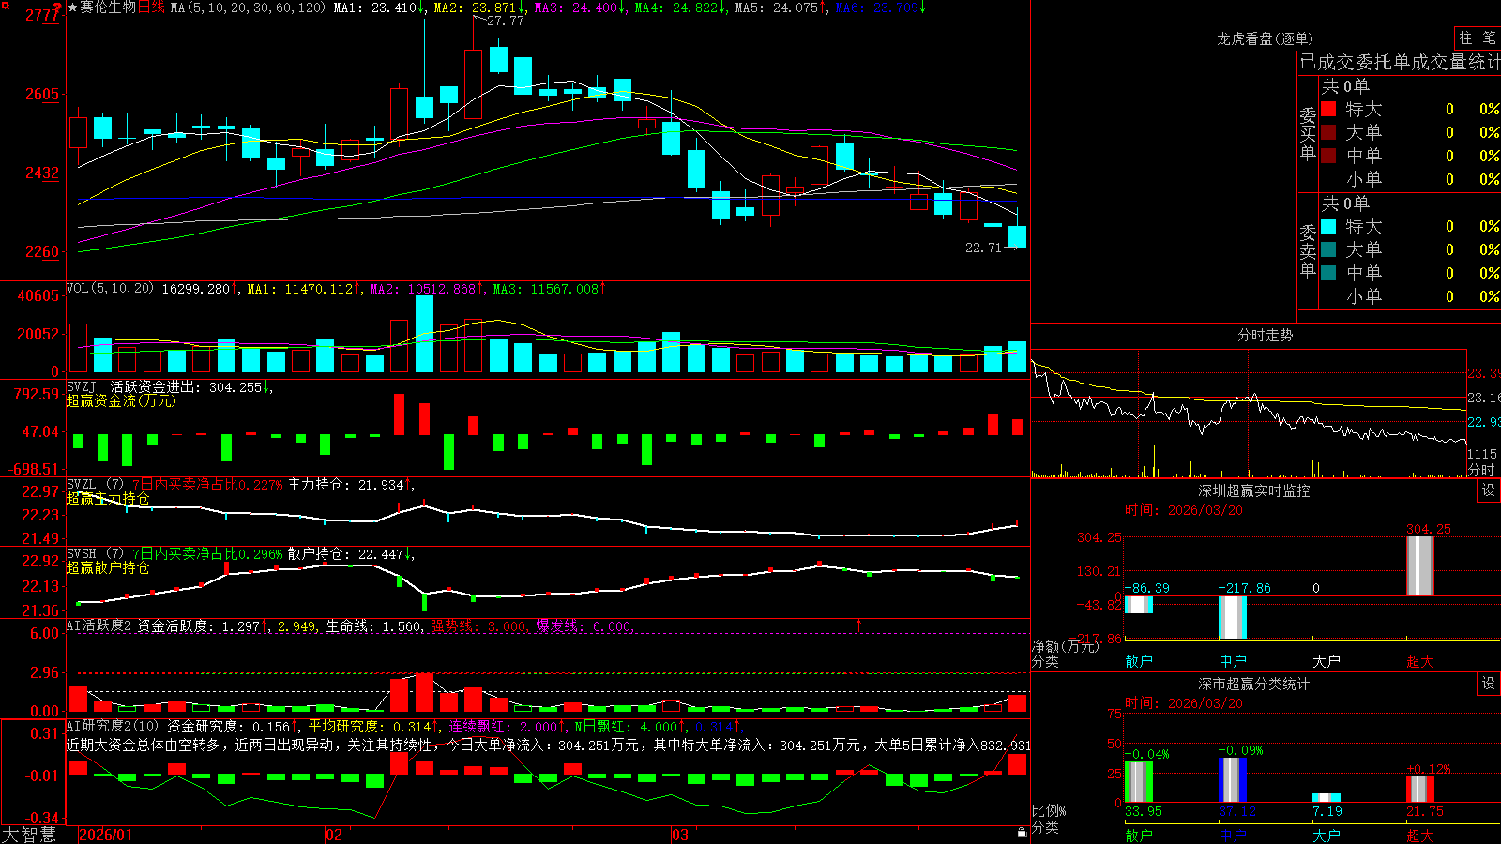Click the AI研究度2(10) indicator name
1501x844 pixels.
113,726
